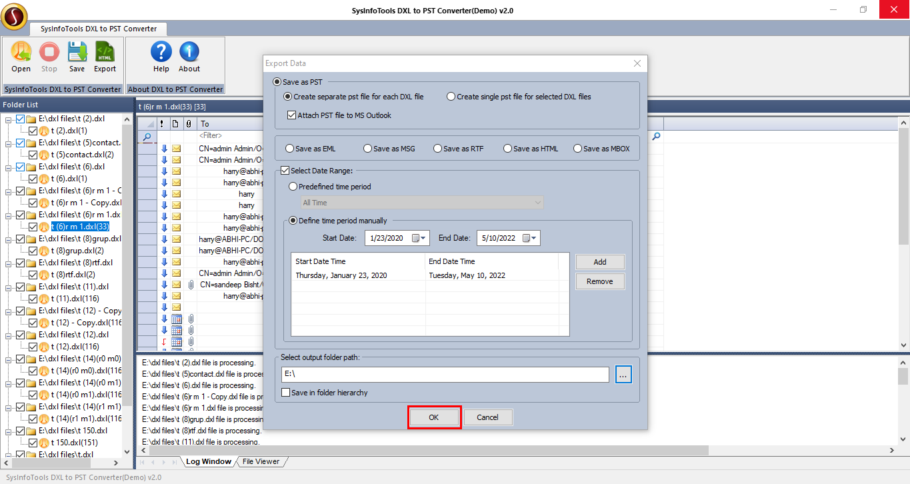Uncheck the t (2).dxl(1) checkbox

click(x=33, y=131)
